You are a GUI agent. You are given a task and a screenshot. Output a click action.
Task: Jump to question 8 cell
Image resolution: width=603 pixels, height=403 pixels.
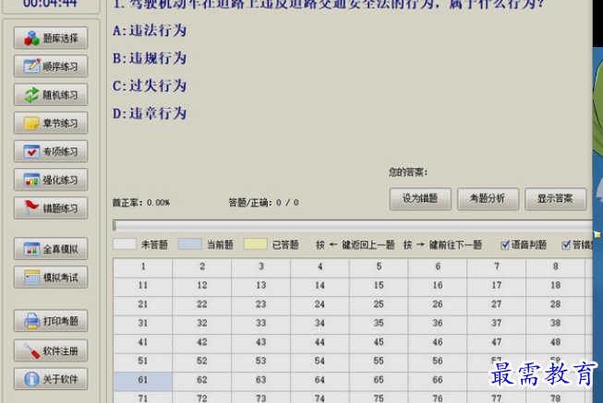click(555, 267)
